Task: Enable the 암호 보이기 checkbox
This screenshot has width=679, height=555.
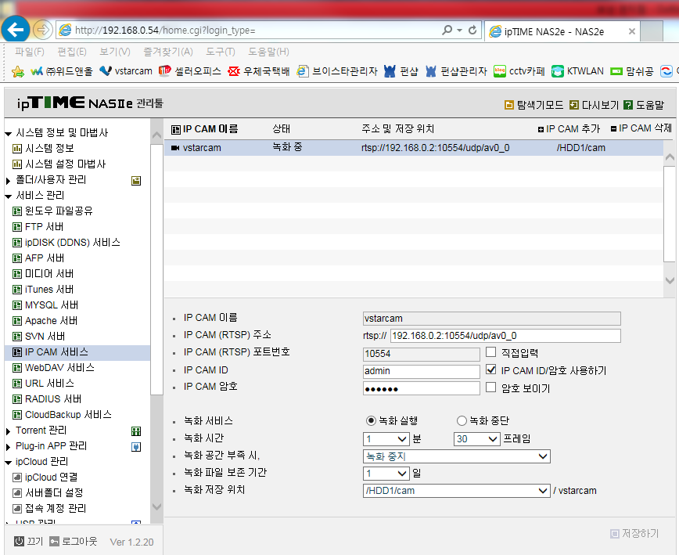Action: point(490,387)
